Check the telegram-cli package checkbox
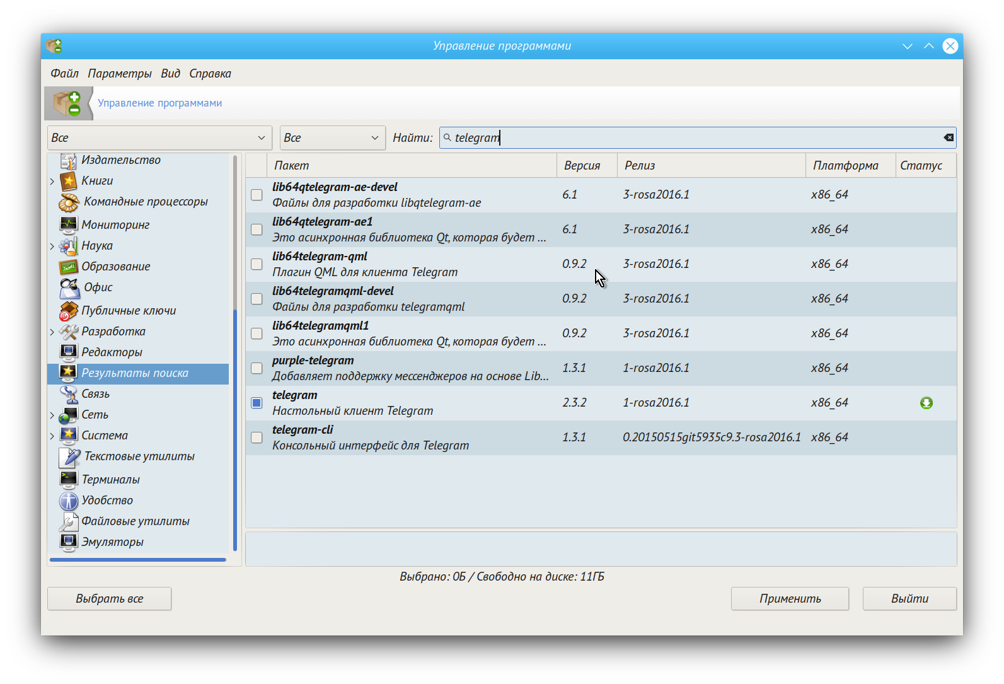The height and width of the screenshot is (684, 1004). click(x=257, y=438)
